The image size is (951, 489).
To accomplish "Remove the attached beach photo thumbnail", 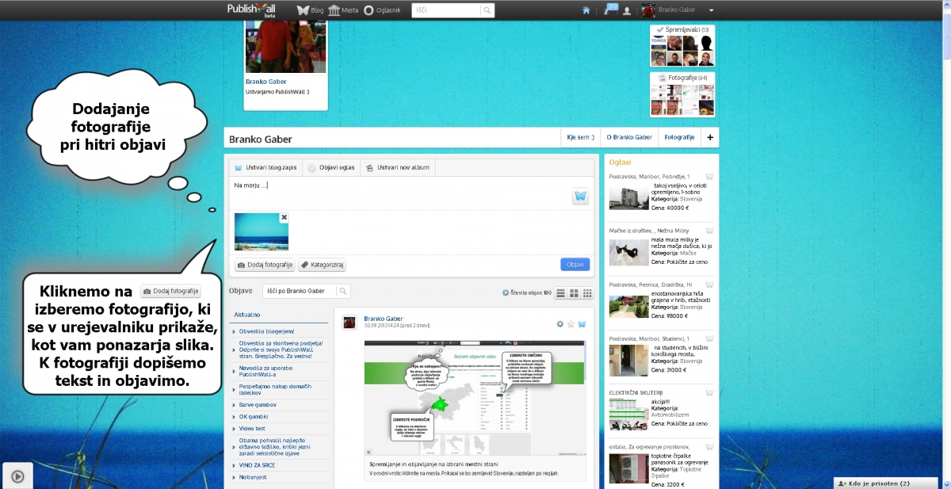I will 284,217.
